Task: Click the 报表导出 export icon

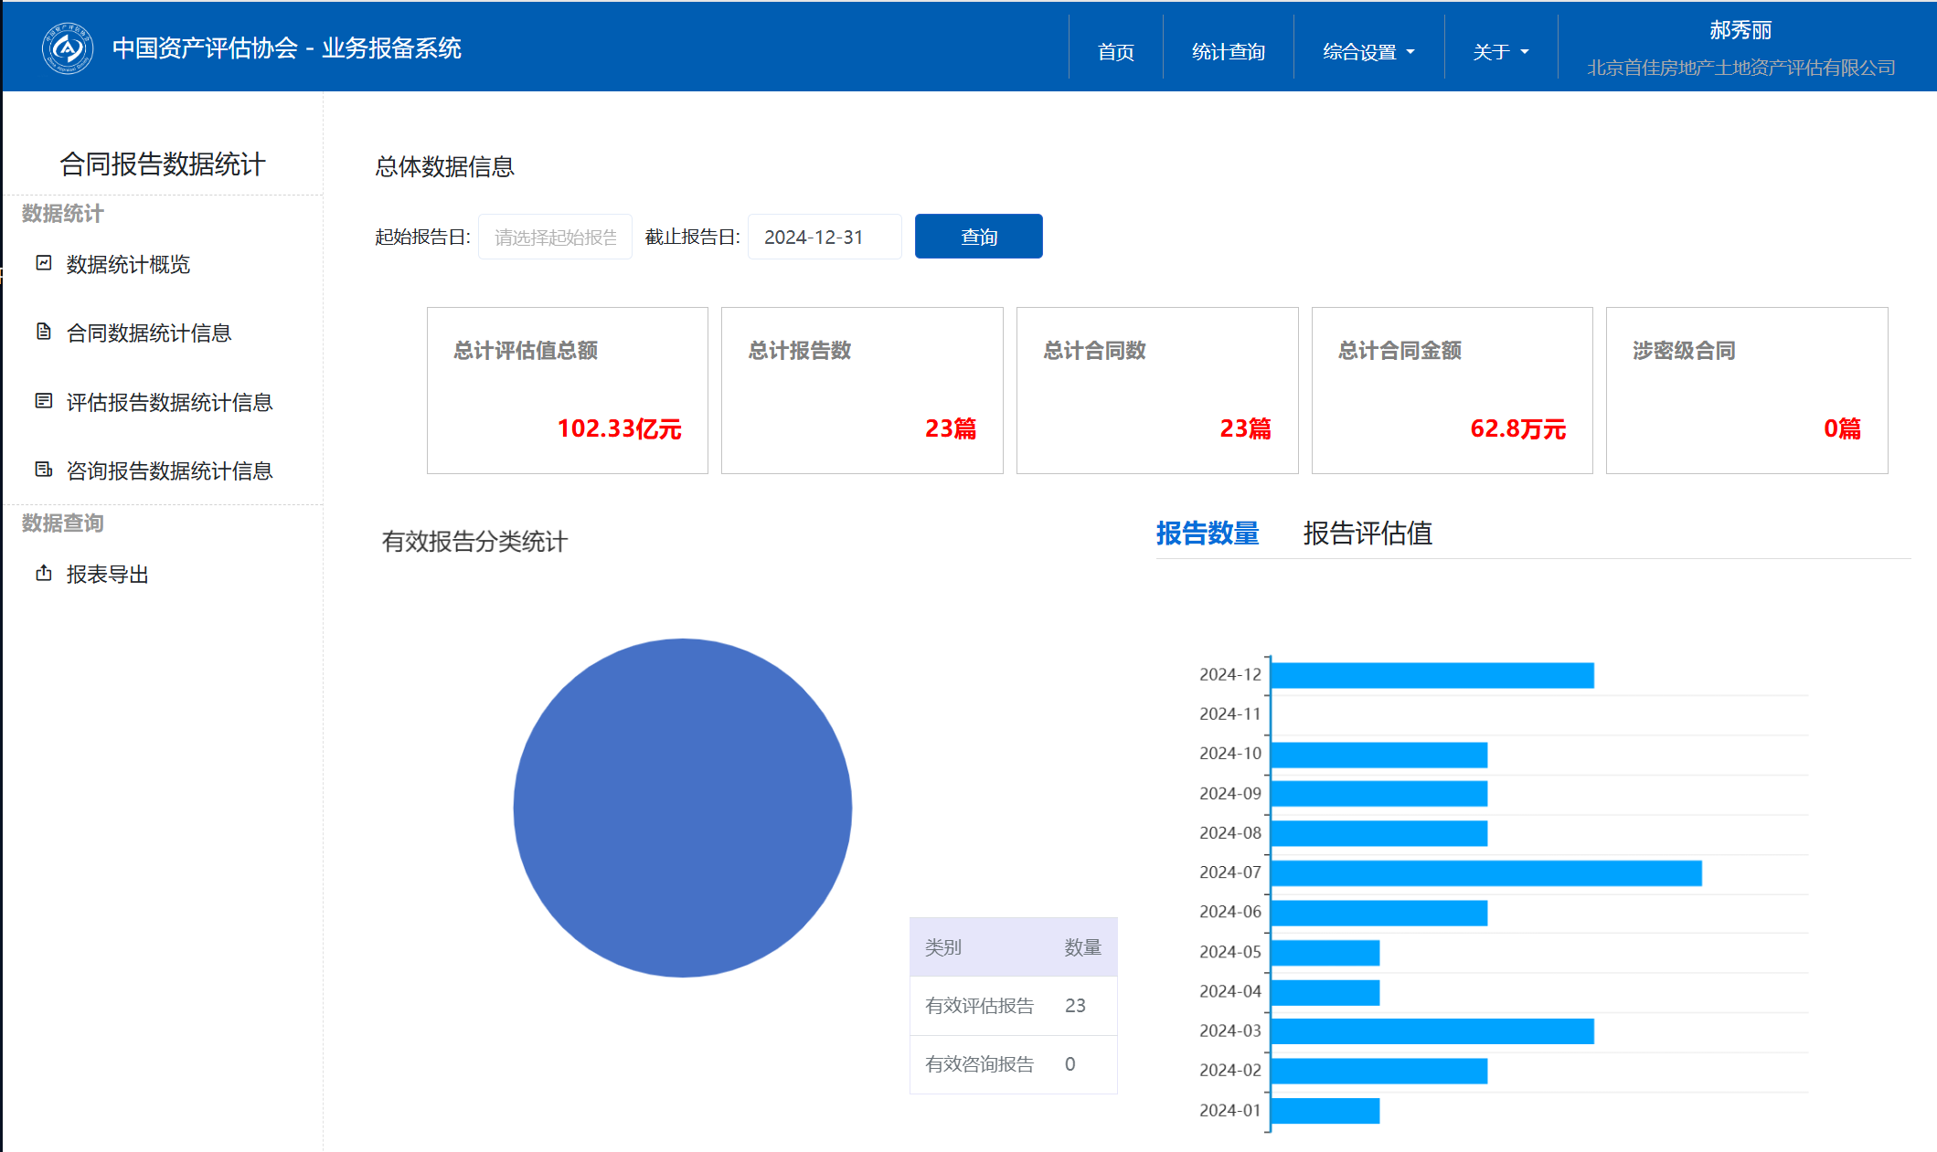Action: click(x=44, y=573)
